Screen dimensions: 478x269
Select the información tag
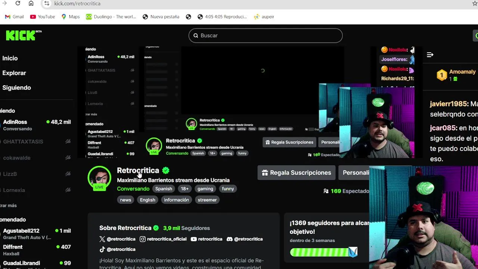tap(176, 200)
